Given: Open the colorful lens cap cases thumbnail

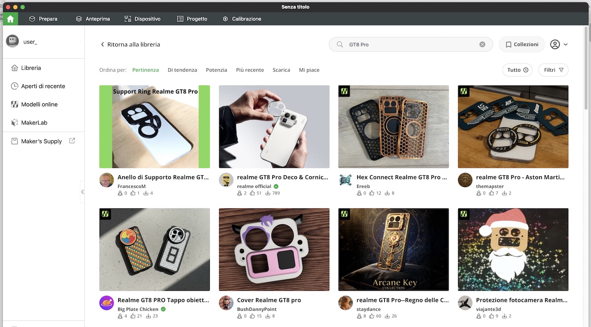Looking at the screenshot, I should (x=155, y=249).
